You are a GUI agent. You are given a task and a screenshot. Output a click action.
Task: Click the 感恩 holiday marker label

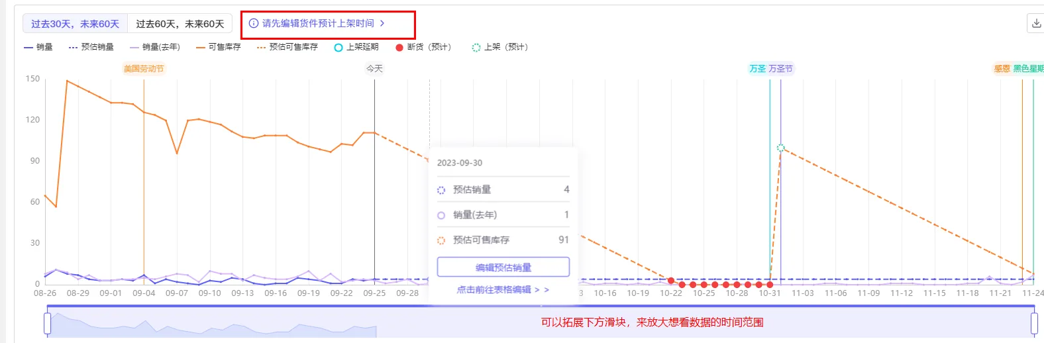[x=1002, y=69]
